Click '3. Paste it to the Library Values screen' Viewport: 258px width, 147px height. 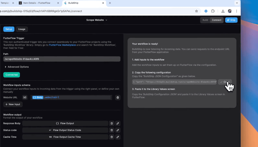154,89
